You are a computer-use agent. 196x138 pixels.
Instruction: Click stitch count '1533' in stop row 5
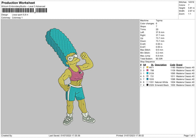[151, 79]
